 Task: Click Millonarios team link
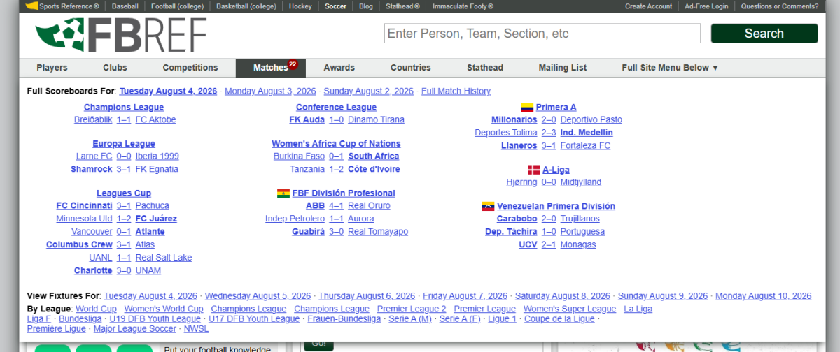coord(514,120)
